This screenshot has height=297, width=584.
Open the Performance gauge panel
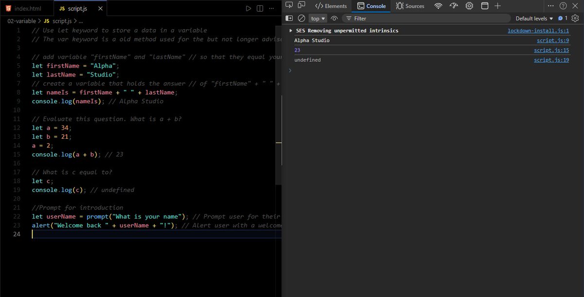pos(454,6)
